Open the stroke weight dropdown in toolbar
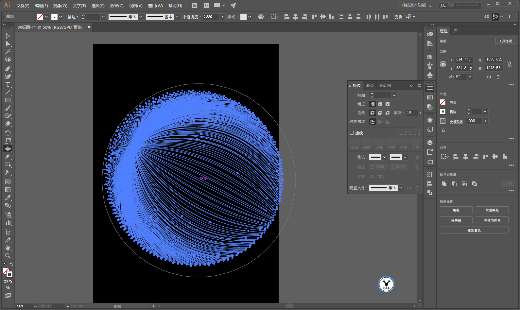Screen dimensions: 520x310 pyautogui.click(x=103, y=17)
